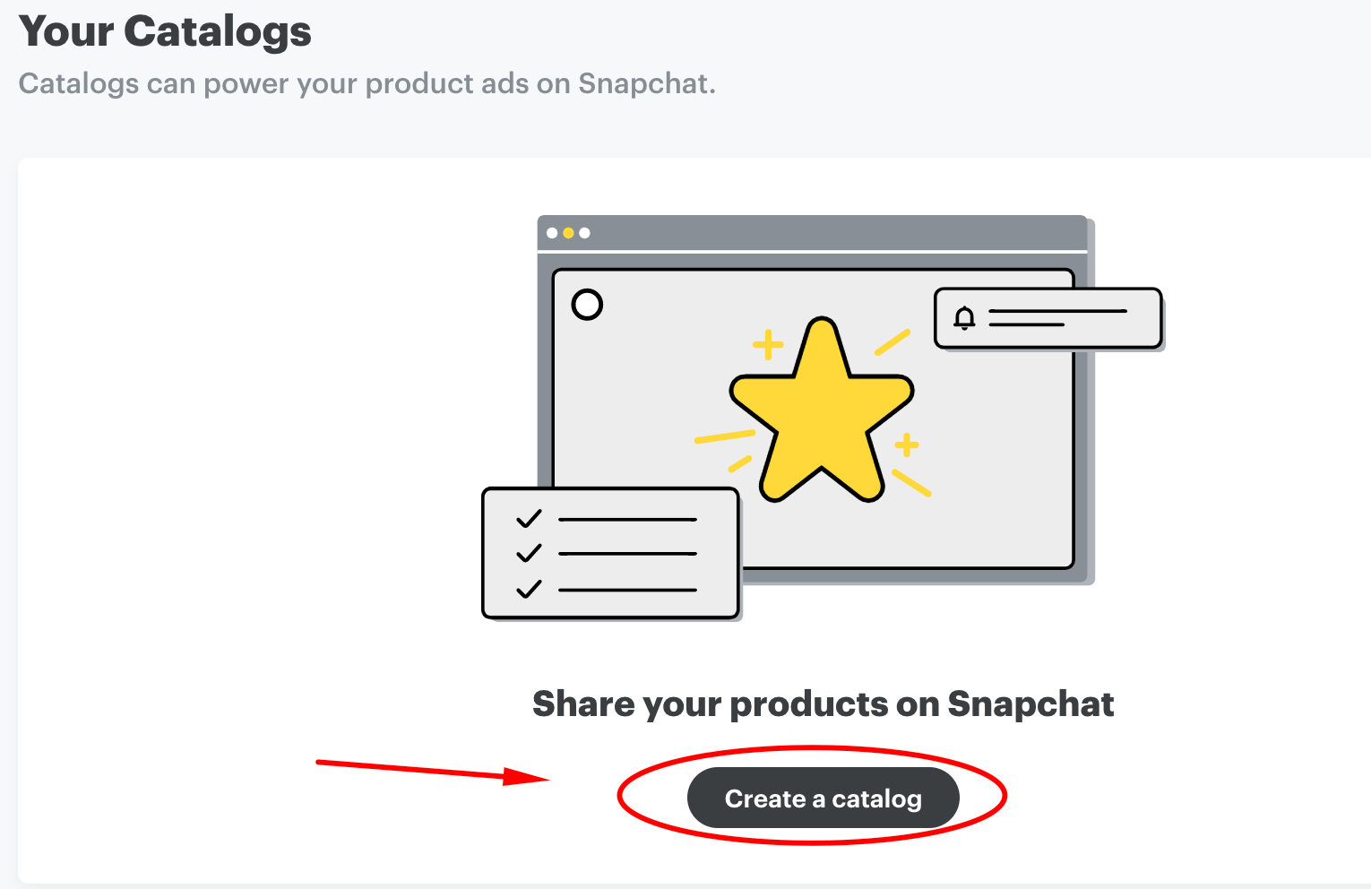Click the Your Catalogs page heading
This screenshot has width=1371, height=889.
(x=165, y=31)
